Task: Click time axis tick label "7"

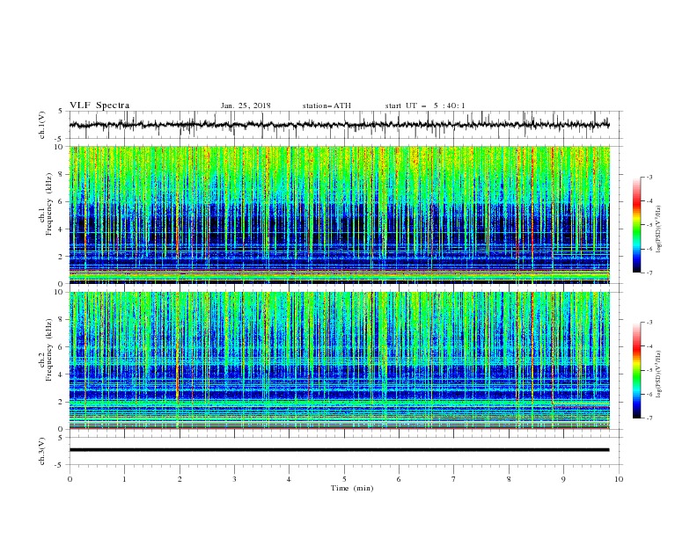Action: pyautogui.click(x=454, y=479)
